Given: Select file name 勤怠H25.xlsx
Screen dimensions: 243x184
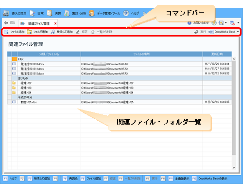Looking at the screenshot, I should 29,102.
